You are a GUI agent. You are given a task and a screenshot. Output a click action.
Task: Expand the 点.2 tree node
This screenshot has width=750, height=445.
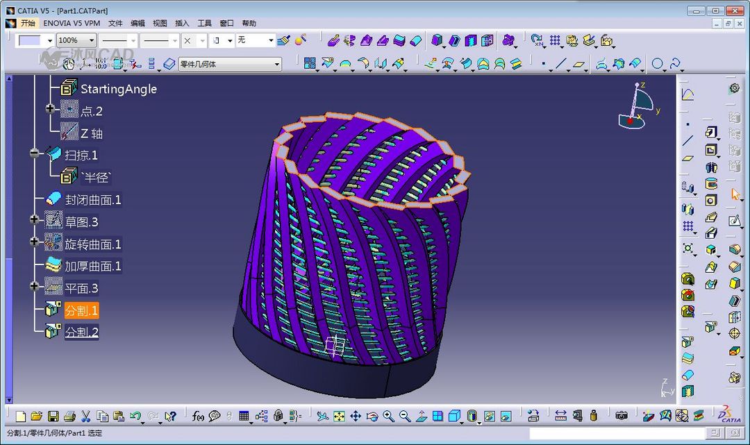click(x=50, y=108)
